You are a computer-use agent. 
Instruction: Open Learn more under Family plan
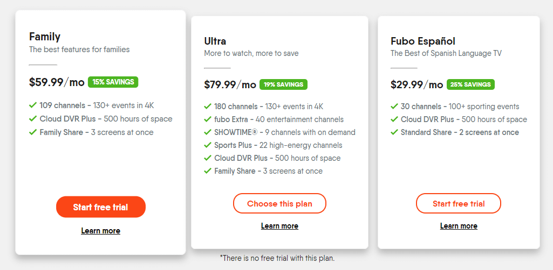(100, 231)
